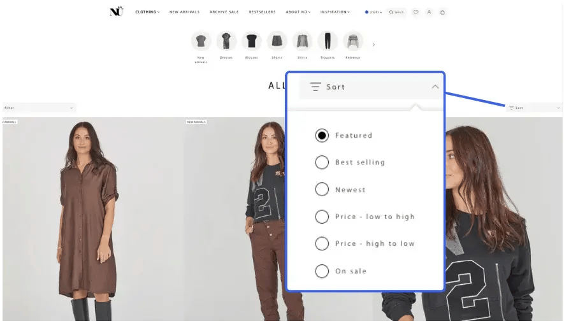Collapse the enlarged Sort panel chevron
This screenshot has width=564, height=323.
coord(435,87)
